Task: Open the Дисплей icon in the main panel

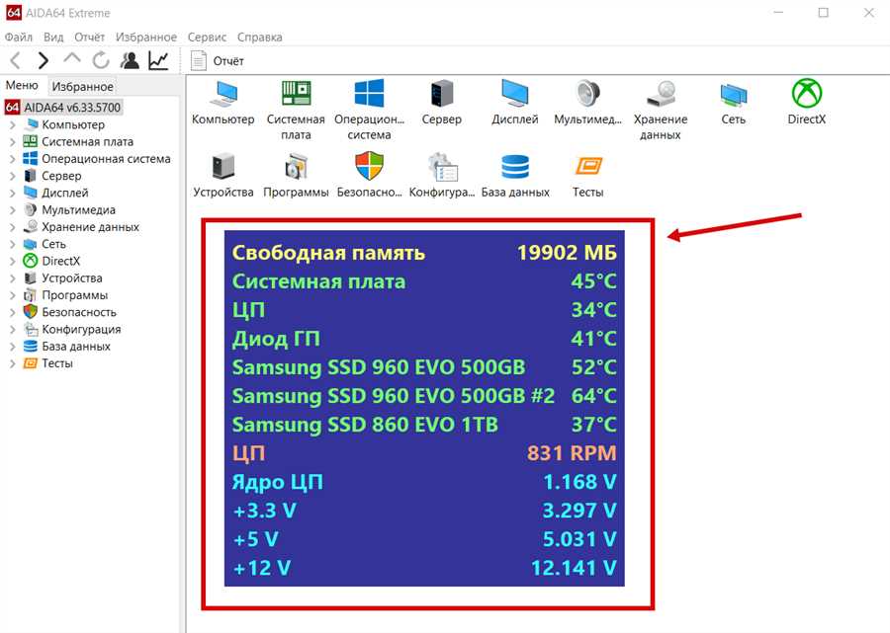Action: (x=515, y=103)
